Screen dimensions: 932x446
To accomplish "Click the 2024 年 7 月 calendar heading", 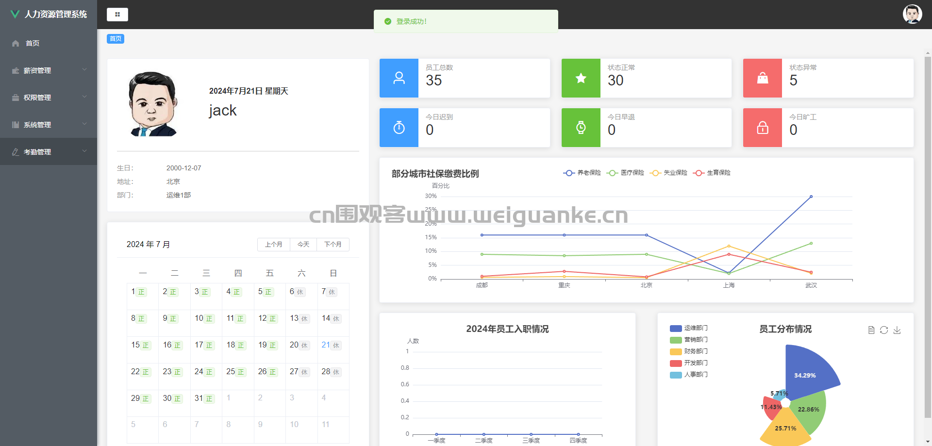I will (x=149, y=245).
